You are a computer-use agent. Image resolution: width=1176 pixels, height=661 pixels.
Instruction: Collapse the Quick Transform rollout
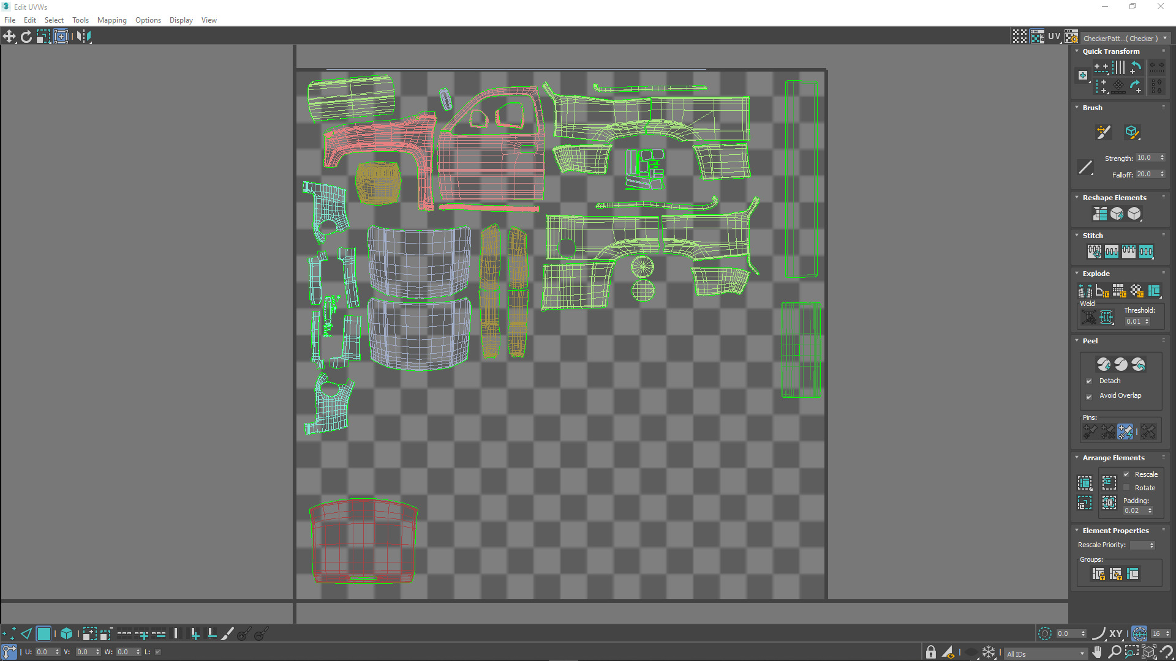pyautogui.click(x=1077, y=51)
